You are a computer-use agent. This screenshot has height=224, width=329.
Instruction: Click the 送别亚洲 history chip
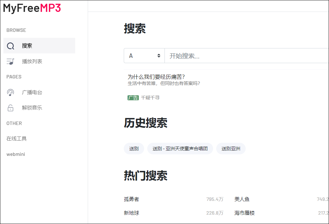231,149
